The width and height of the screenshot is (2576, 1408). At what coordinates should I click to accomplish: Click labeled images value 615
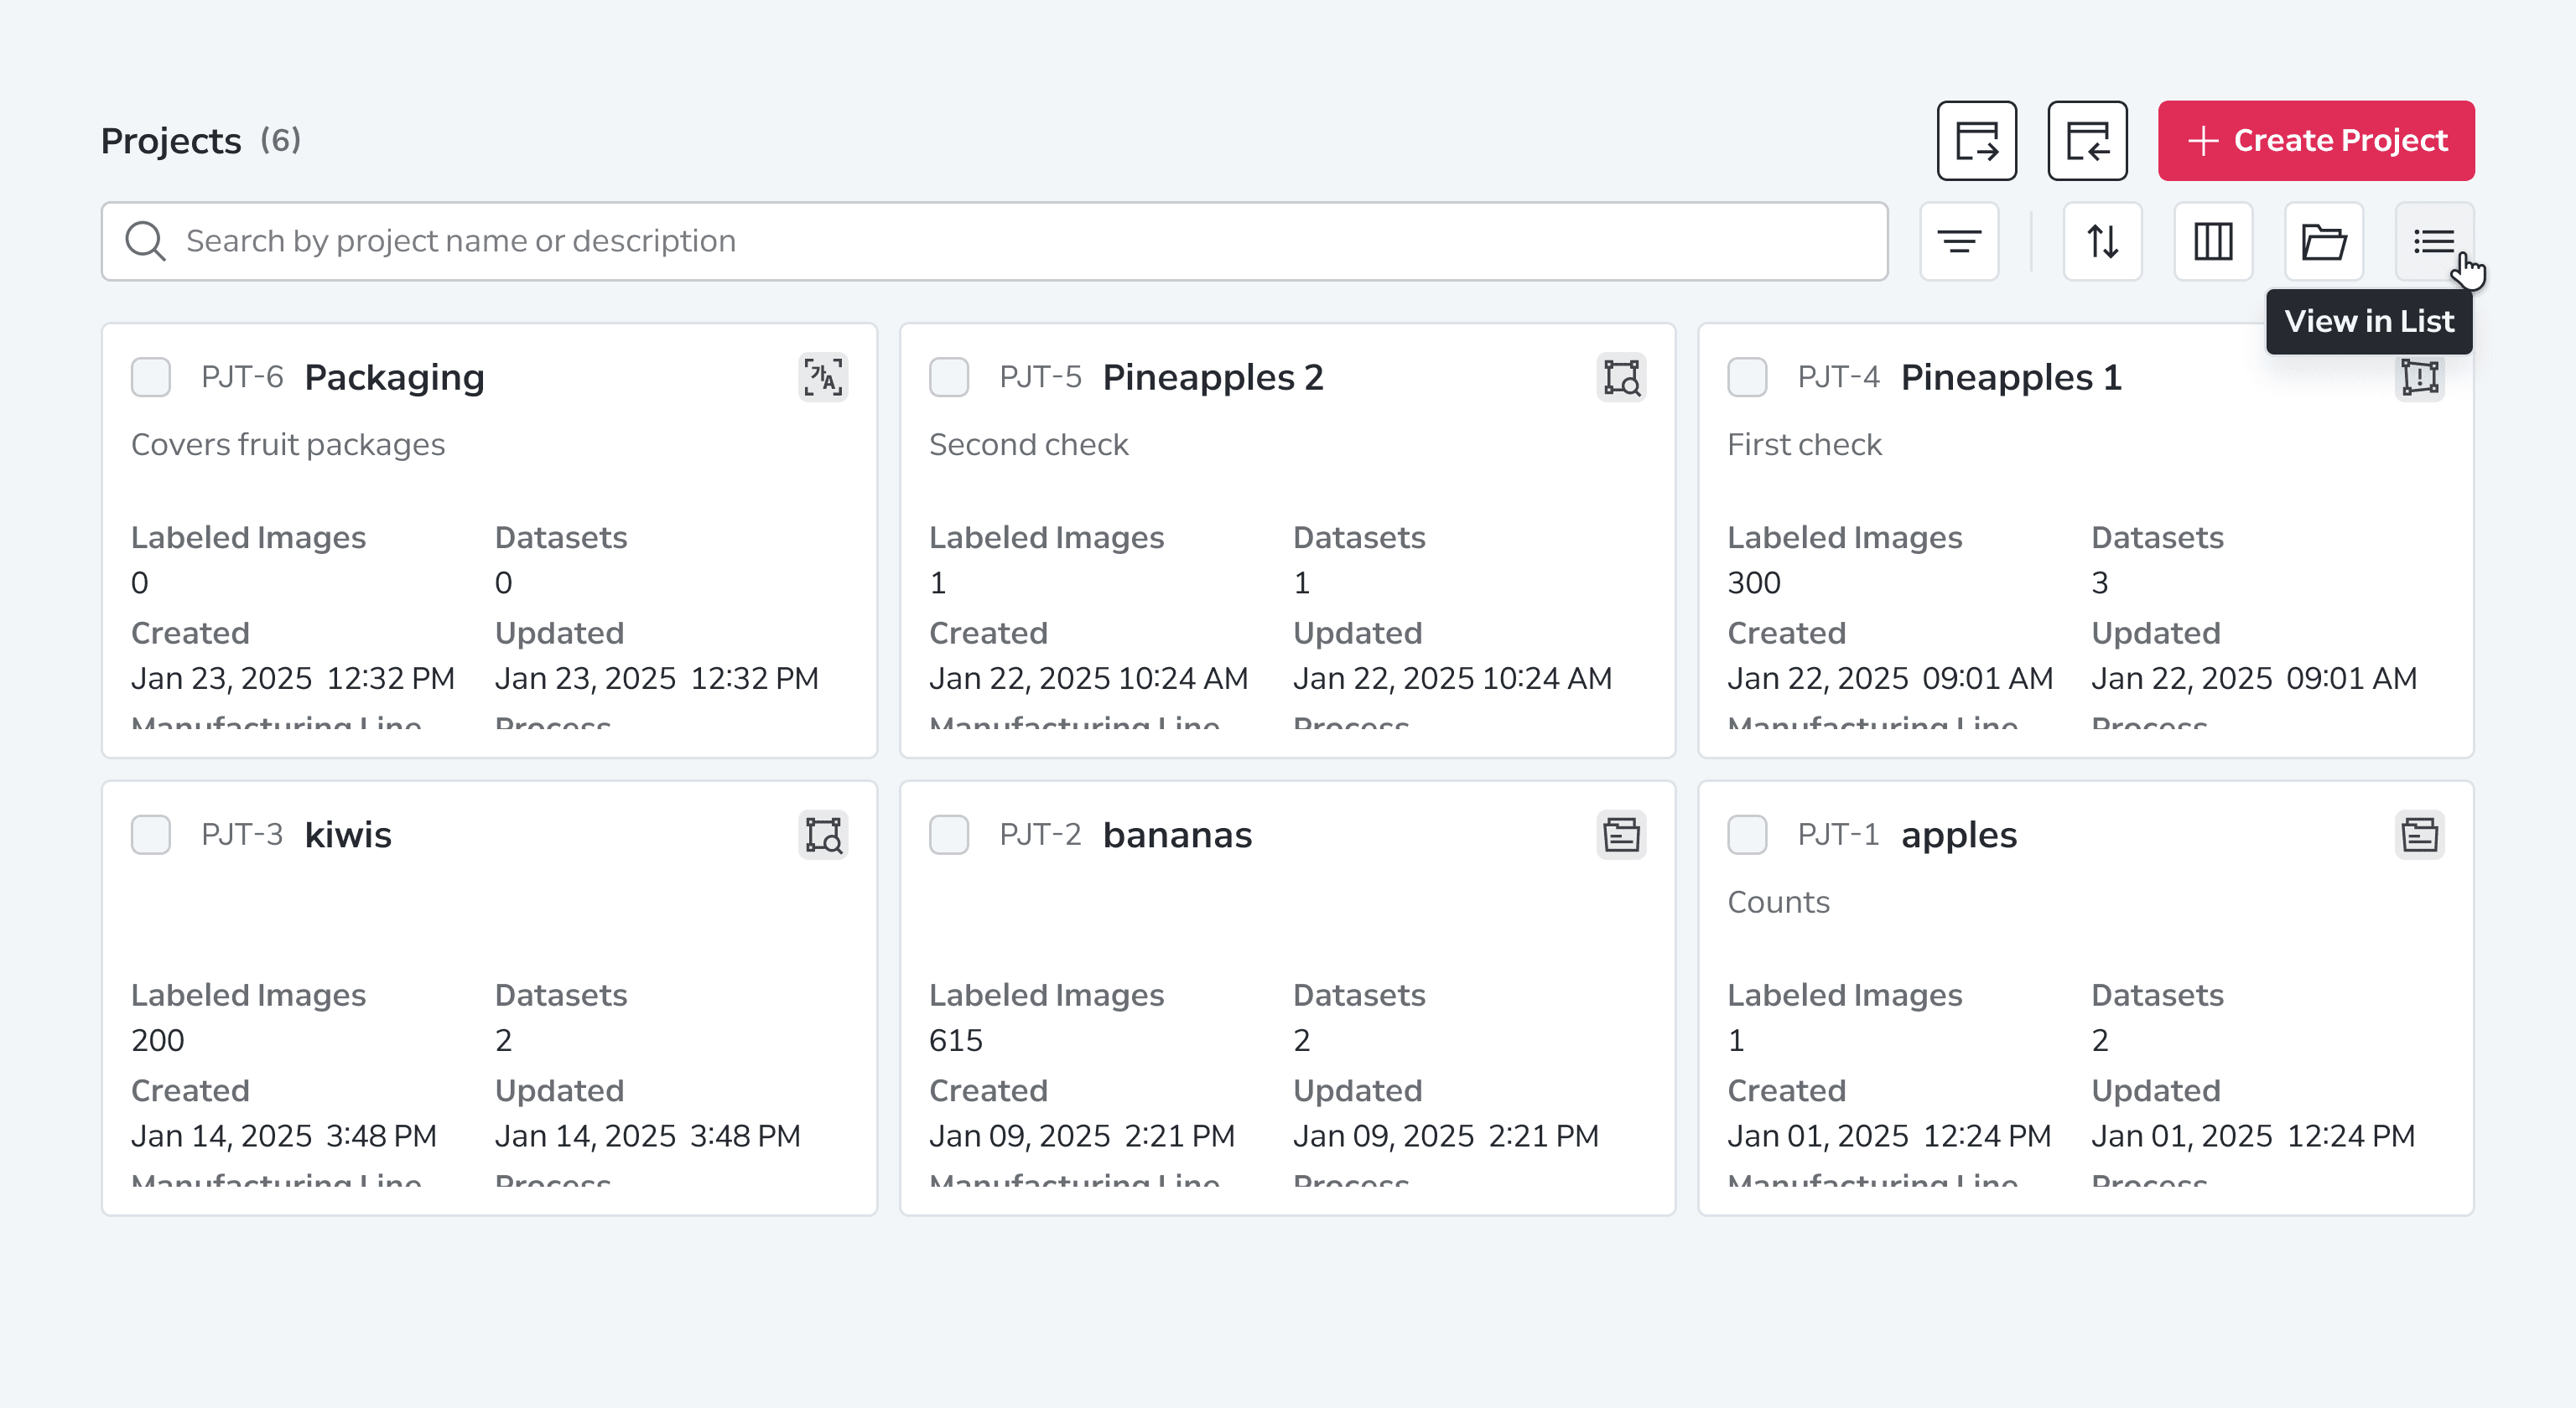click(x=955, y=1041)
